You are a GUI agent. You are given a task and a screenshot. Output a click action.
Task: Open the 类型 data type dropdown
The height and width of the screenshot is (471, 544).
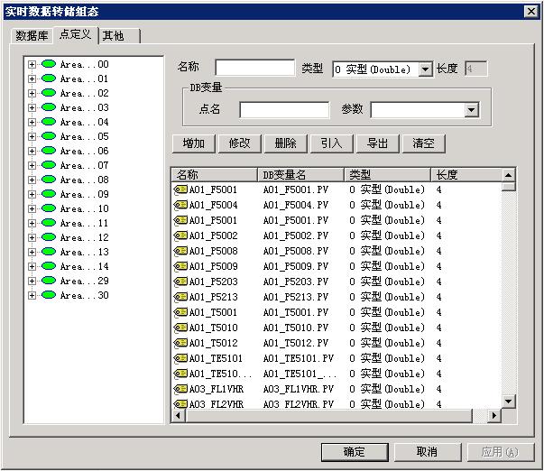(426, 69)
